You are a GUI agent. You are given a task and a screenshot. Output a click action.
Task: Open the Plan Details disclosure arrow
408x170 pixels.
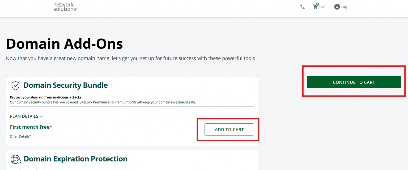[x=41, y=116]
